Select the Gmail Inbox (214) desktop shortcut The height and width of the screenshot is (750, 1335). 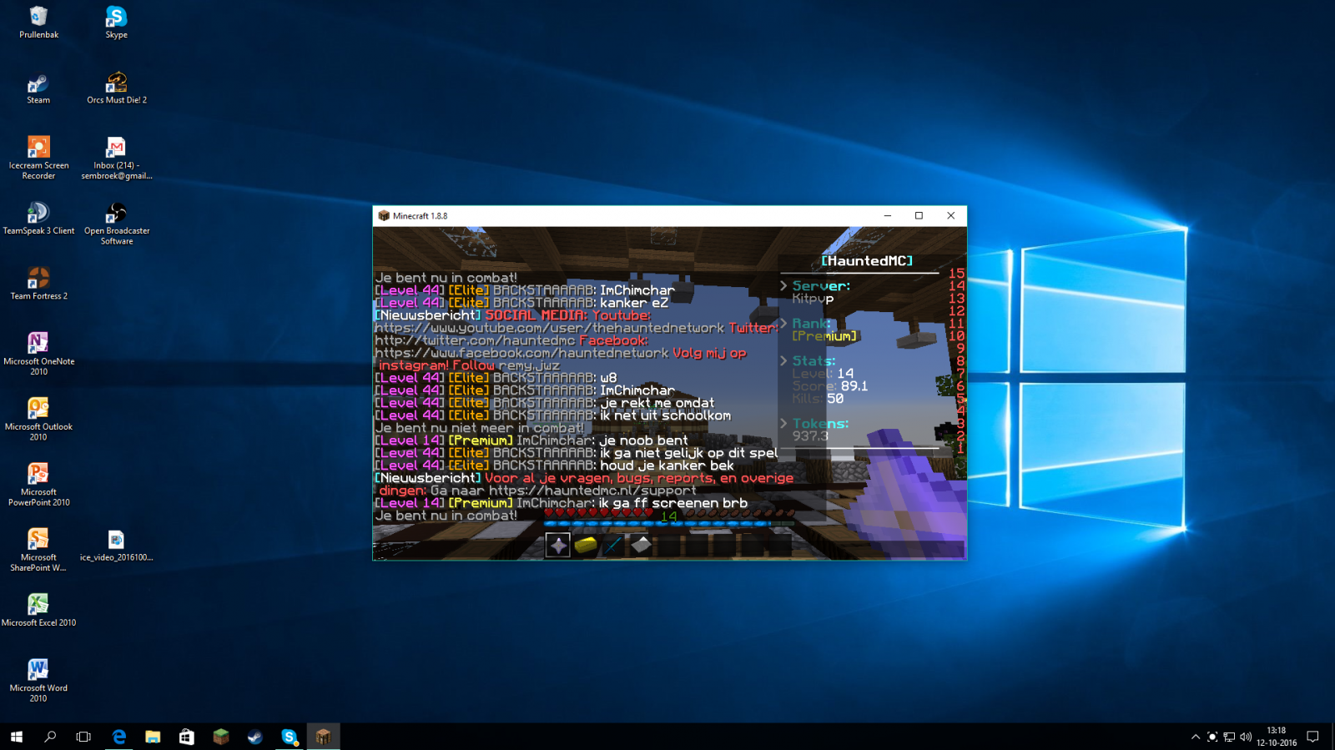(x=117, y=159)
